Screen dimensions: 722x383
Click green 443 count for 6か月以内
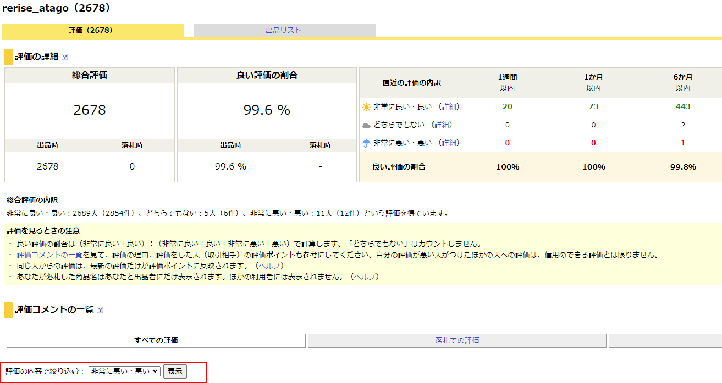tap(683, 106)
